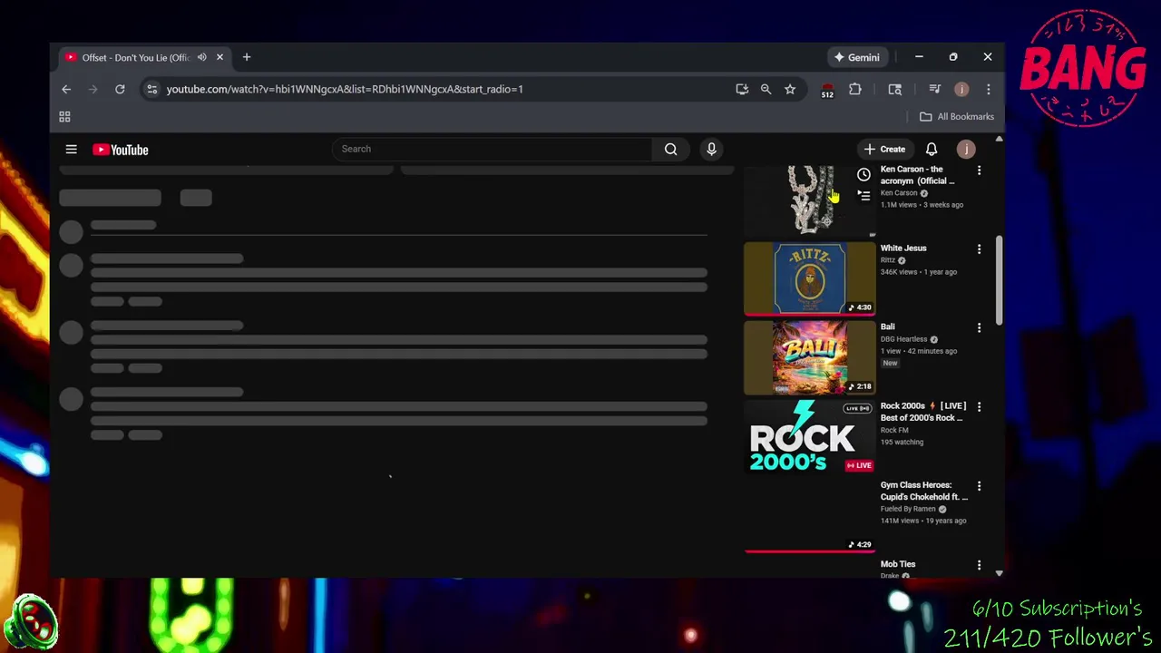The width and height of the screenshot is (1161, 653).
Task: Close the Offset YouTube tab
Action: click(220, 57)
